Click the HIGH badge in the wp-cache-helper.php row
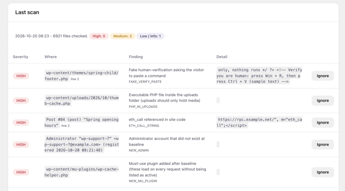This screenshot has width=345, height=191. tap(21, 172)
